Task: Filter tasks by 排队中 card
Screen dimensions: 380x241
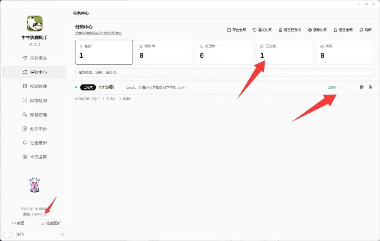Action: 164,52
